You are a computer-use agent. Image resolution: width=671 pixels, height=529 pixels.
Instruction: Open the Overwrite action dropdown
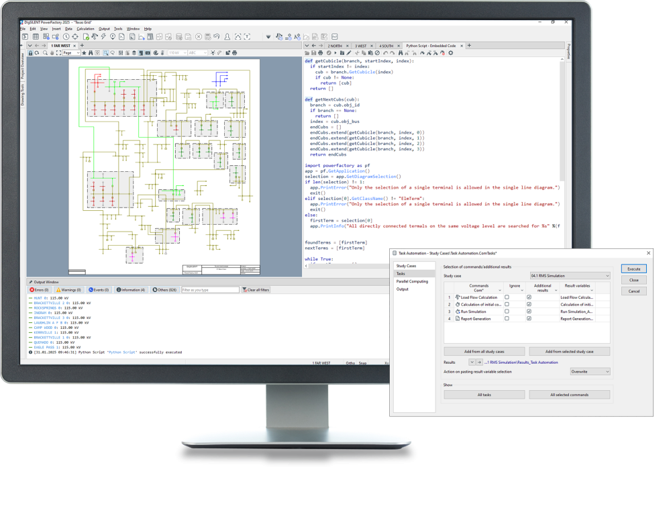pyautogui.click(x=590, y=371)
